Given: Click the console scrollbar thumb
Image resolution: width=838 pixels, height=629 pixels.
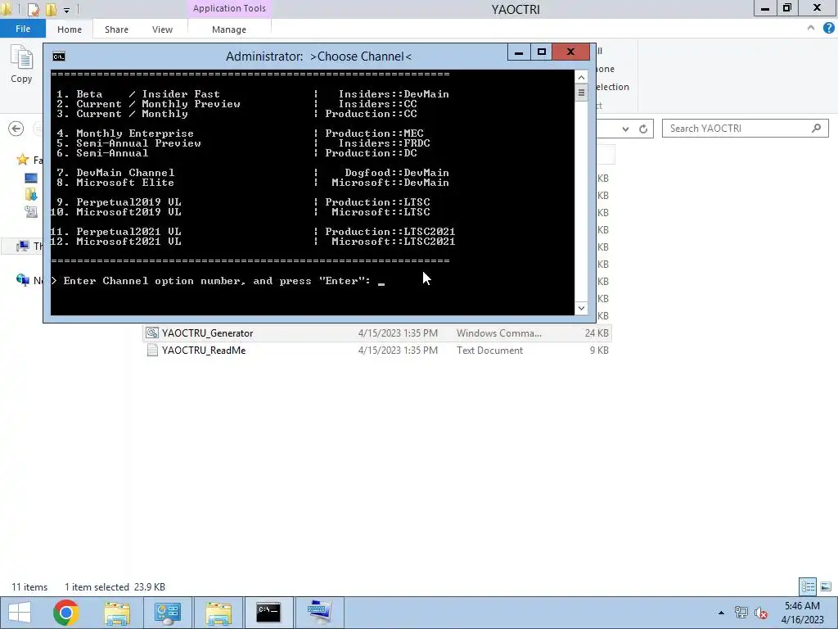Looking at the screenshot, I should pos(581,93).
